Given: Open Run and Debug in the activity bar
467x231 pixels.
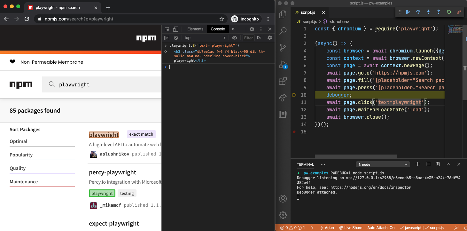Looking at the screenshot, I should tap(283, 64).
